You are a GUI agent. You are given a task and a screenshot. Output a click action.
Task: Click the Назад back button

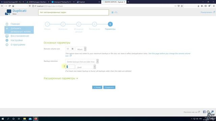[97, 87]
